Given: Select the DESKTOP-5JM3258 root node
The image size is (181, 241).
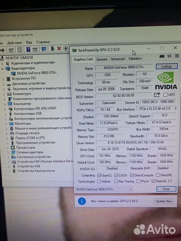Looking at the screenshot, I should coord(19,58).
